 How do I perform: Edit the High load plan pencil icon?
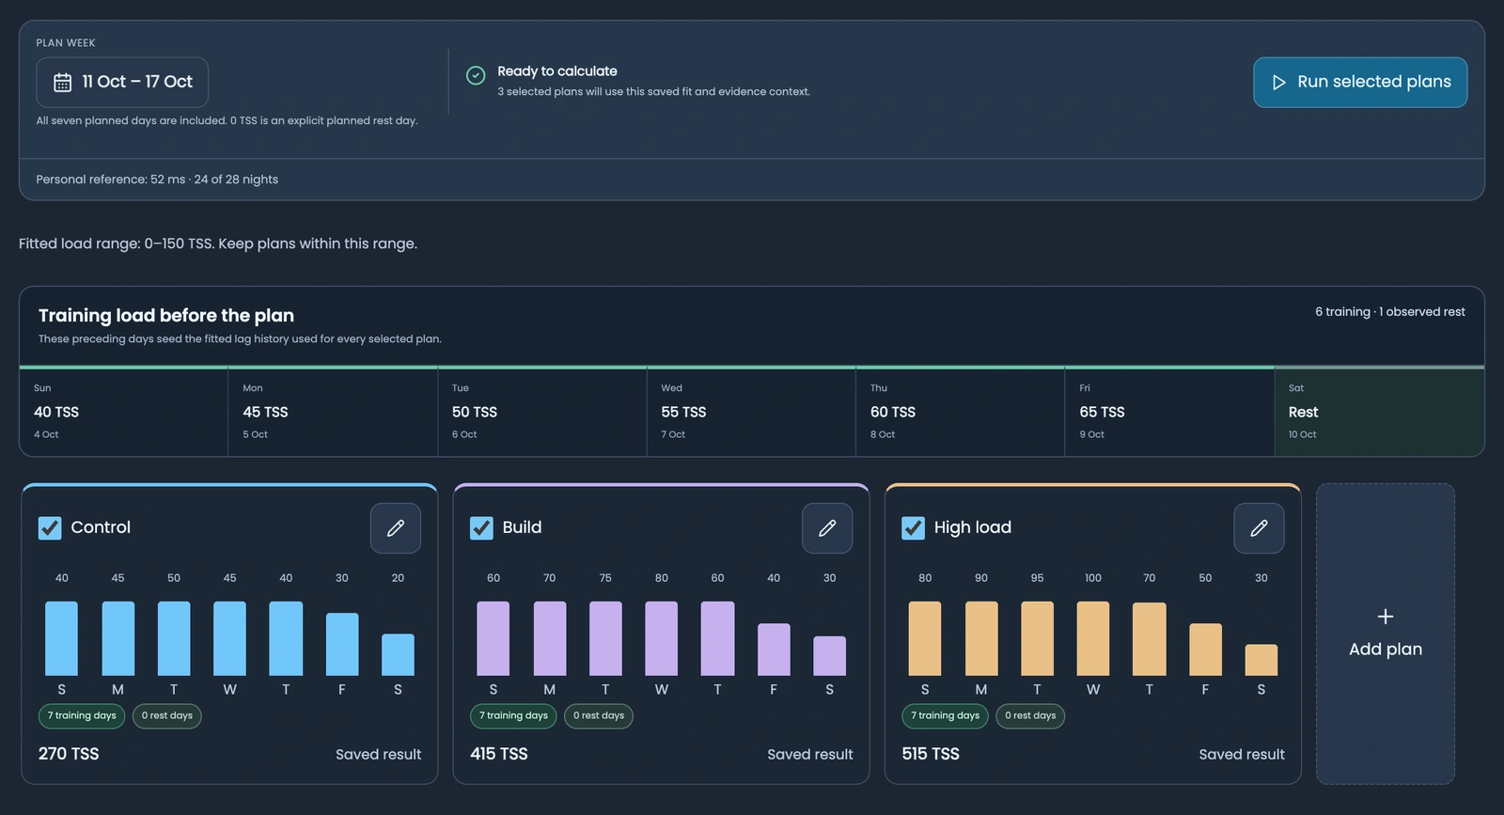pos(1259,528)
